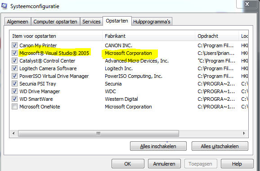Uncheck Microsoft Visual Studio 2005 startup item

pos(14,53)
